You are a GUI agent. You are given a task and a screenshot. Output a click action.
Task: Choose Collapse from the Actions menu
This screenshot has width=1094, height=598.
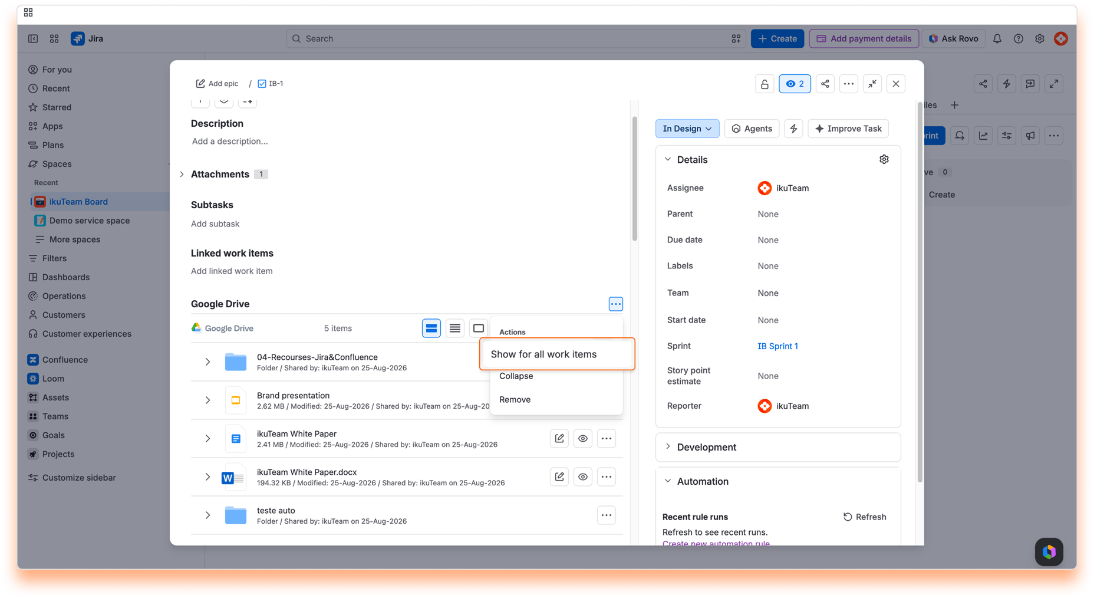click(x=556, y=376)
